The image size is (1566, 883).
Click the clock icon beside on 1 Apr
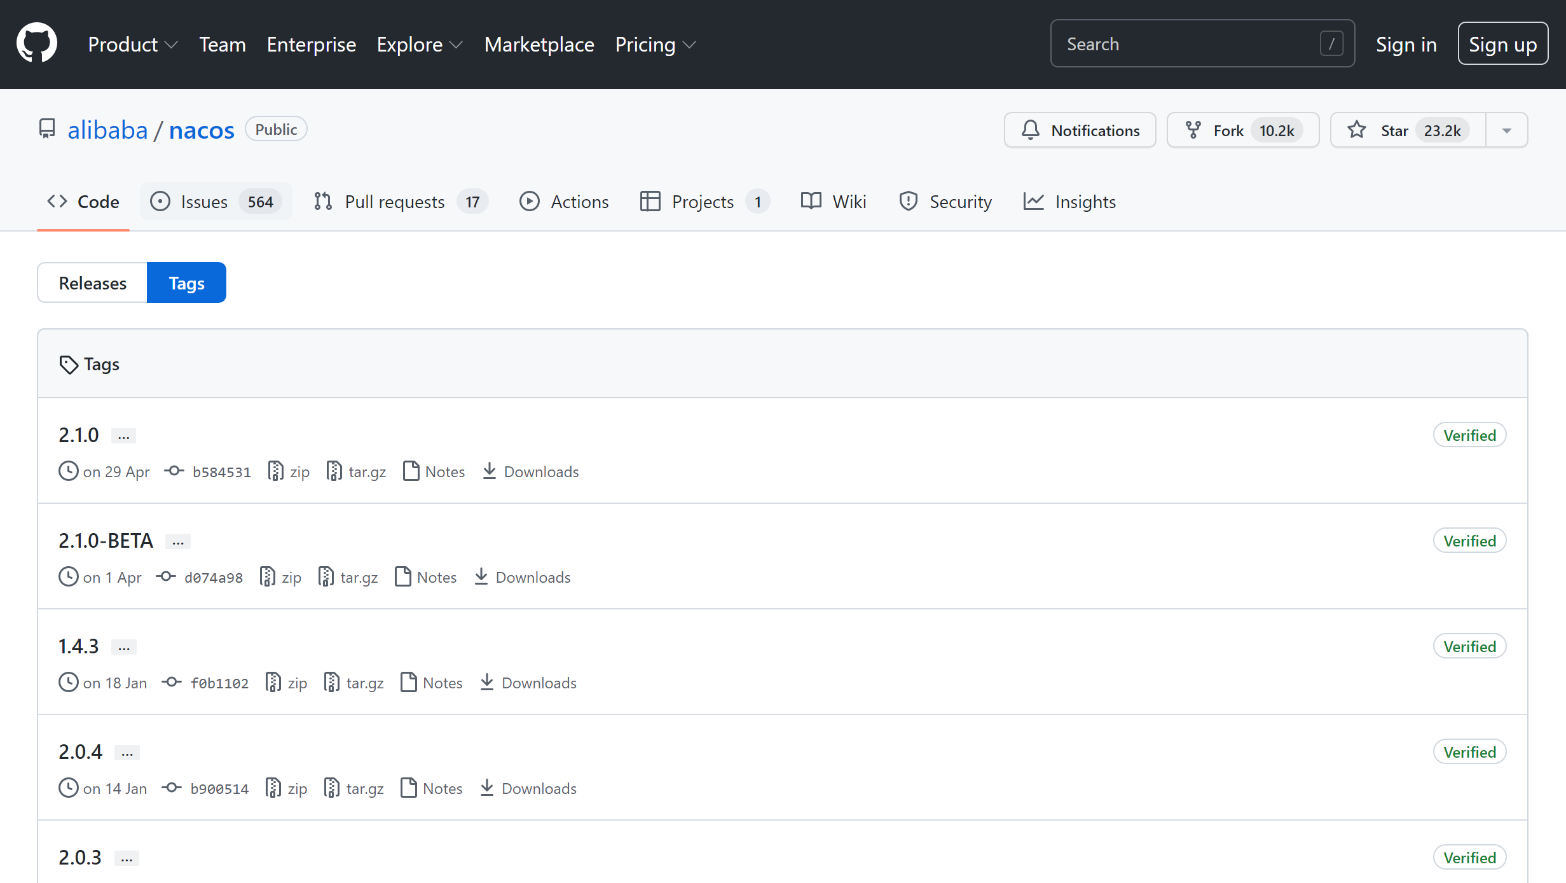69,577
